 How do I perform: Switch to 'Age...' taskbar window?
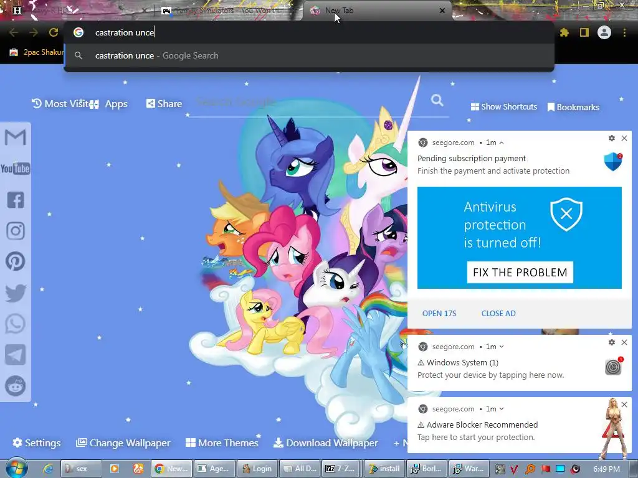coord(214,469)
